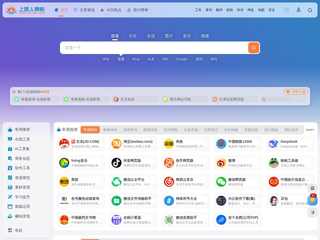This screenshot has width=320, height=240.
Task: Click the floating weather 30° widget
Action: click(312, 200)
